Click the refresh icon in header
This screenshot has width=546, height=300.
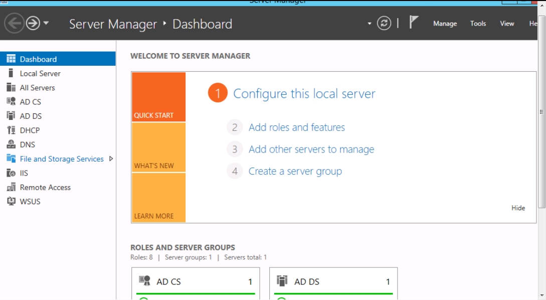[x=384, y=24]
